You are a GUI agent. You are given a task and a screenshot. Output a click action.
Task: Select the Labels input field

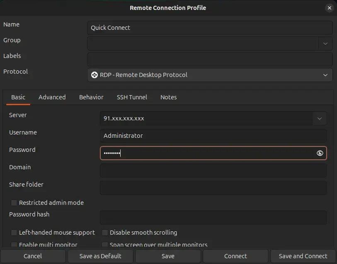coord(209,59)
